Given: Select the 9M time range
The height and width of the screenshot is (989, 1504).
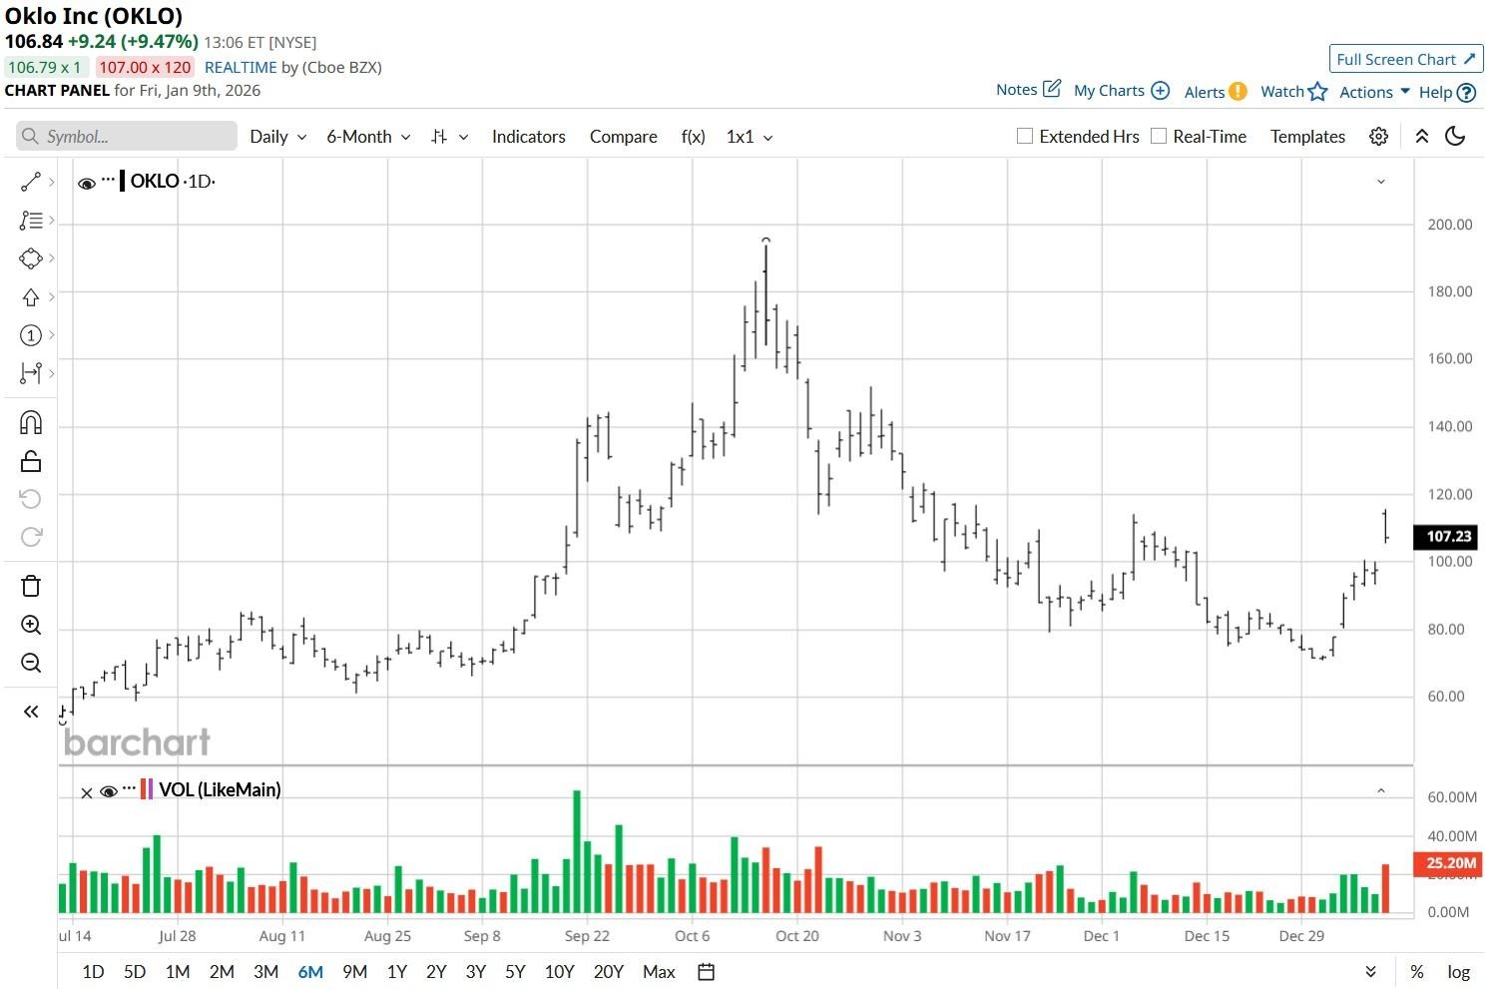Looking at the screenshot, I should point(354,972).
